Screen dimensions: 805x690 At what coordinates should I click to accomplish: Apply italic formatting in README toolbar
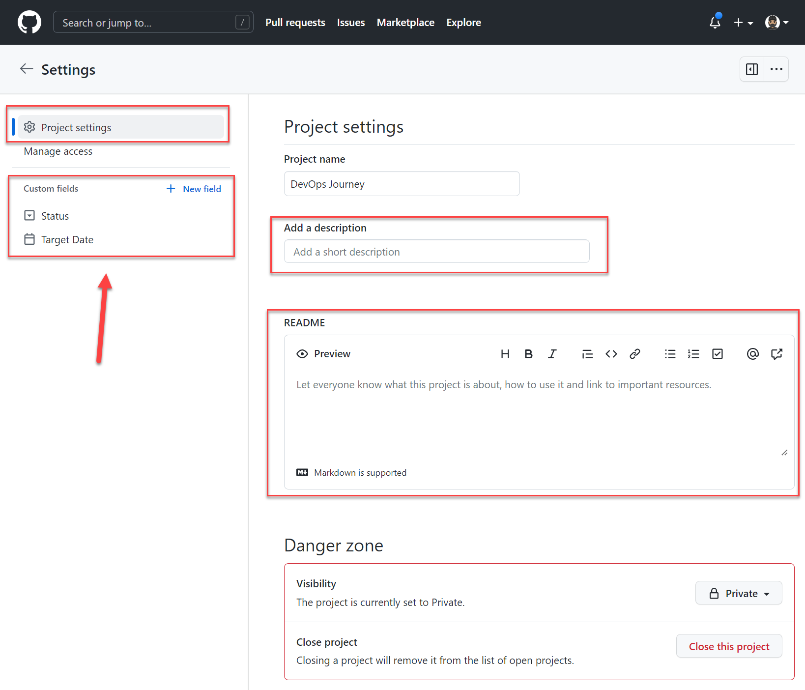(x=552, y=353)
